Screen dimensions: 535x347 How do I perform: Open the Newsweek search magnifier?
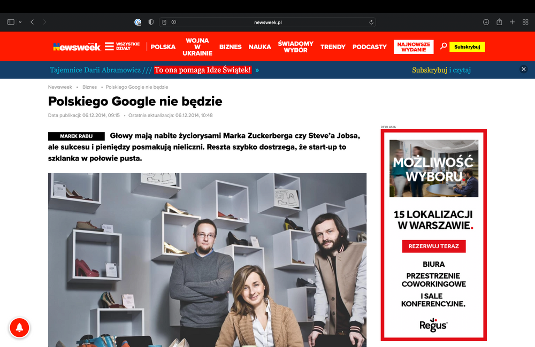click(x=443, y=47)
